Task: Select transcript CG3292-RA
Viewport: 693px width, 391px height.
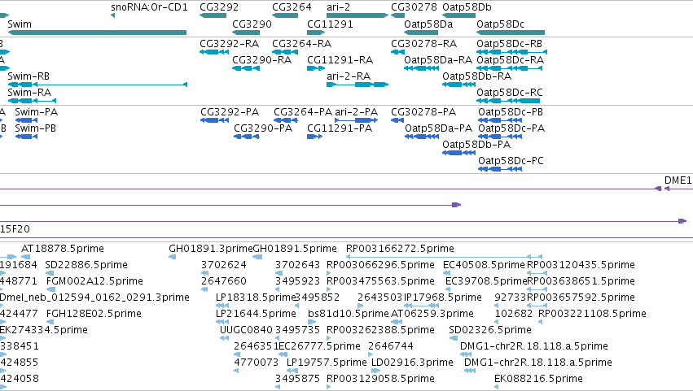Action: coord(214,52)
